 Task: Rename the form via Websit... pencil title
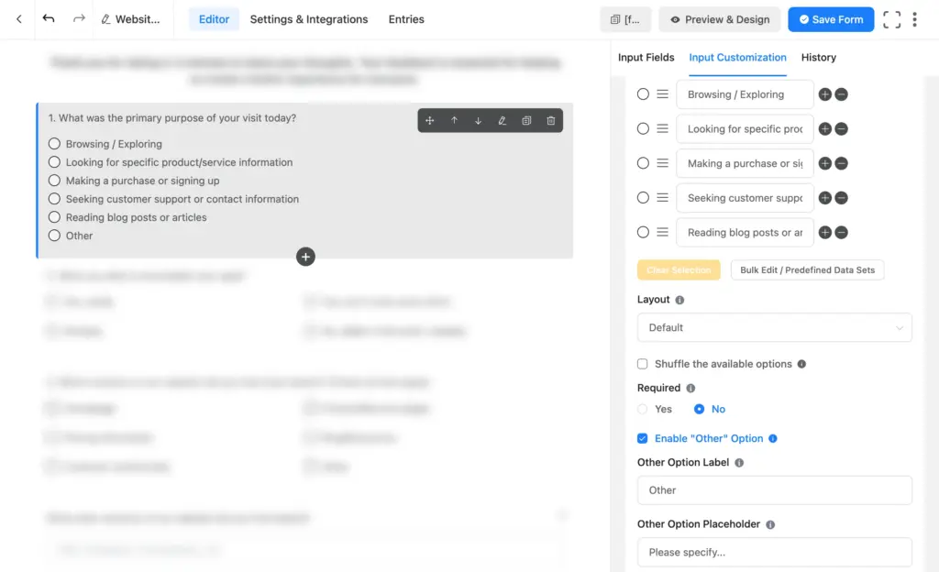click(x=130, y=19)
